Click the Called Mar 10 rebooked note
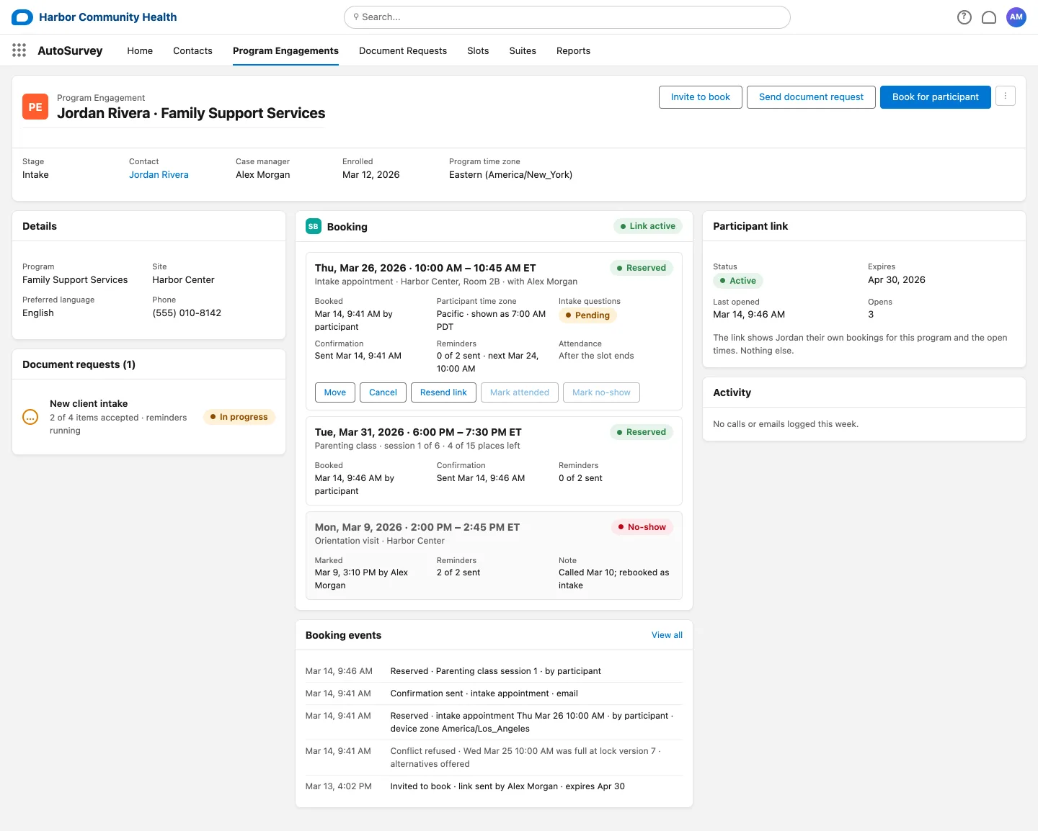The width and height of the screenshot is (1038, 831). 613,579
